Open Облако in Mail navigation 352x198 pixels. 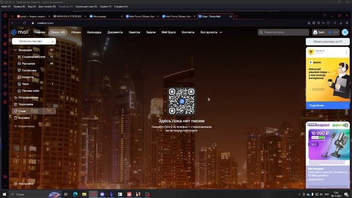76,32
